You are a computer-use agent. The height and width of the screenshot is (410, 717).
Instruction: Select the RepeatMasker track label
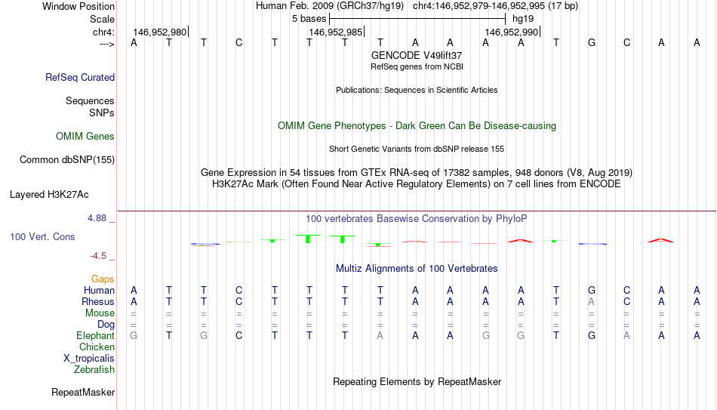[x=83, y=392]
